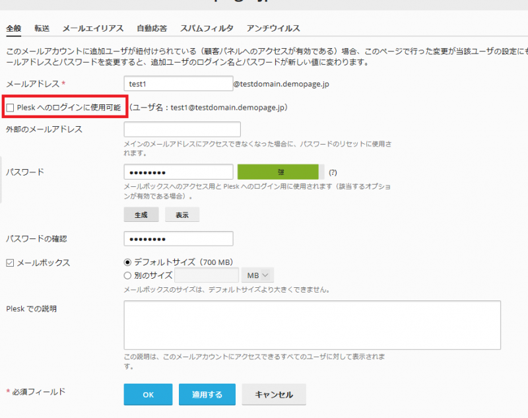528x418 pixels.
Task: Open the メールエイリアス tab
Action: (x=93, y=28)
